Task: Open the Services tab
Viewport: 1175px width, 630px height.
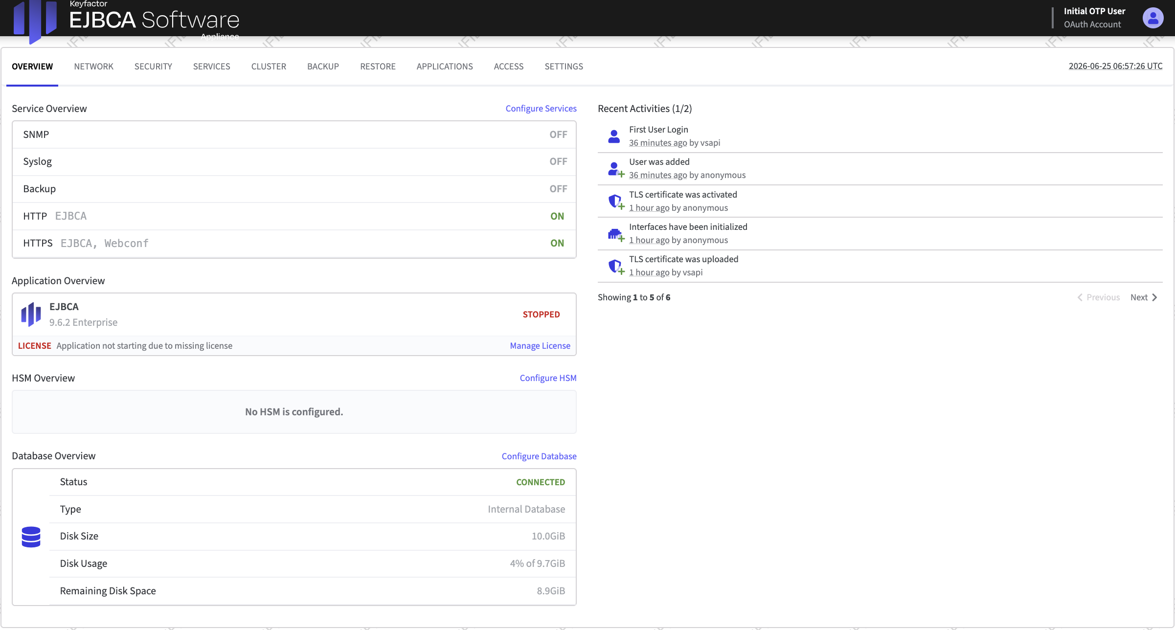Action: tap(211, 67)
